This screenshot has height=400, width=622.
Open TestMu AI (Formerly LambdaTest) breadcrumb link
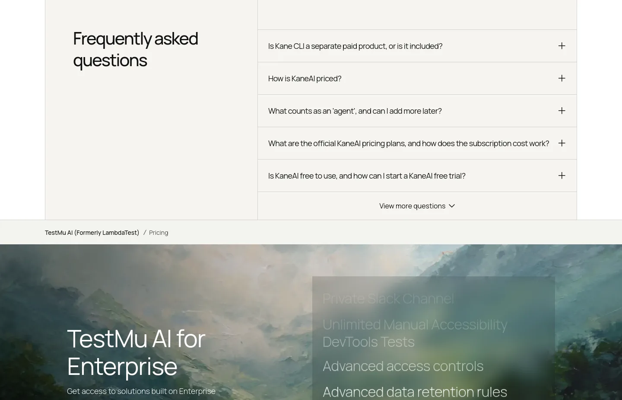[92, 233]
